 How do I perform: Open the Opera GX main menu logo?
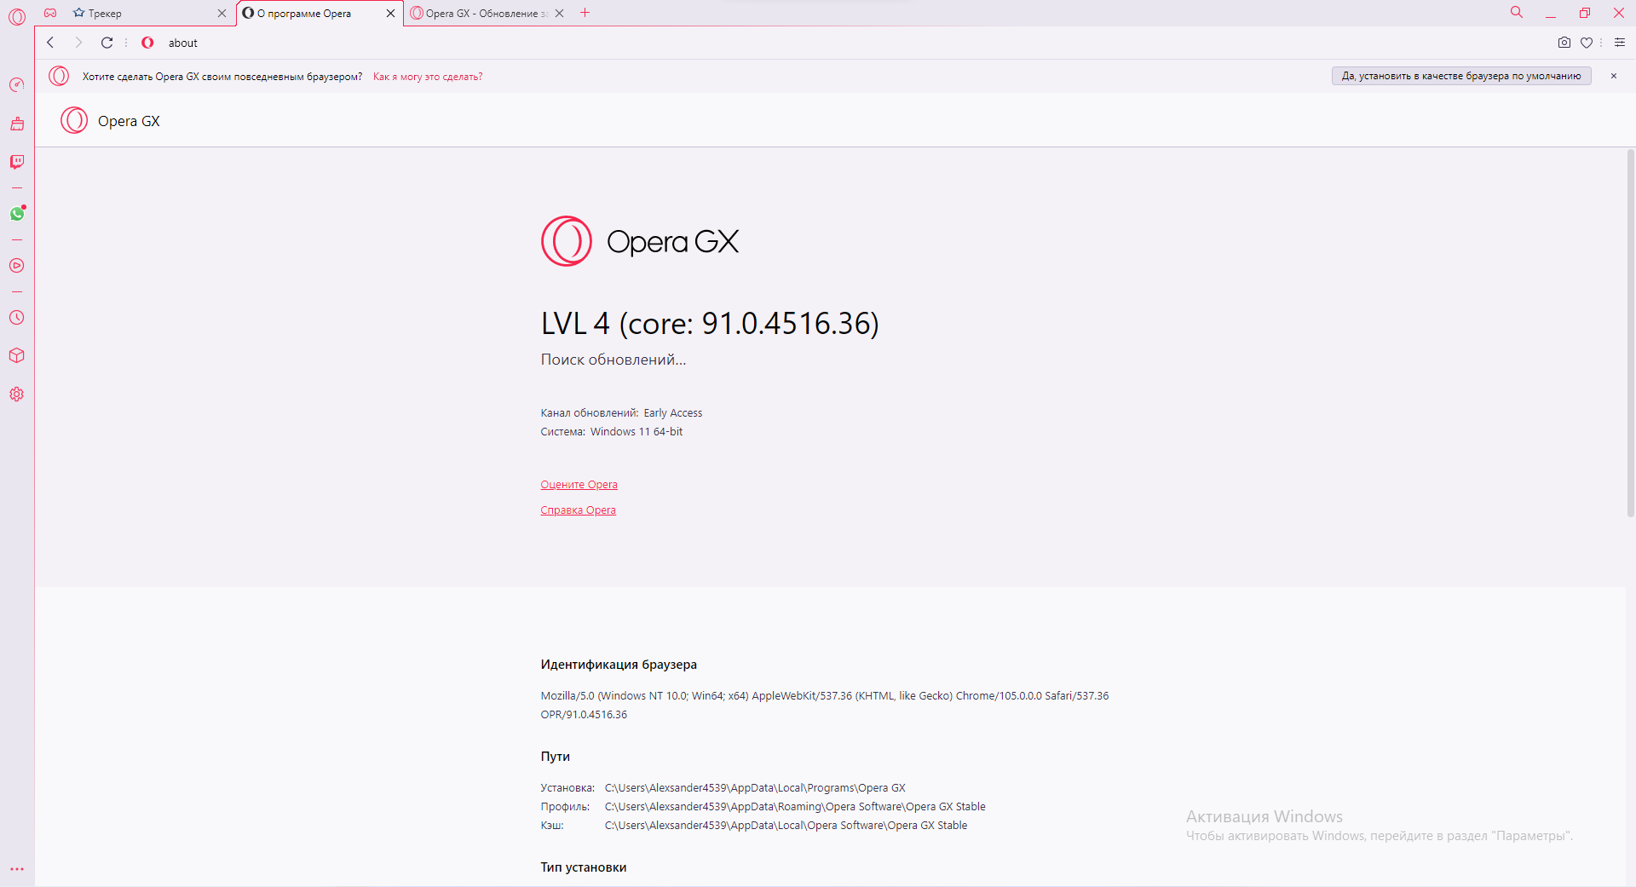point(17,16)
